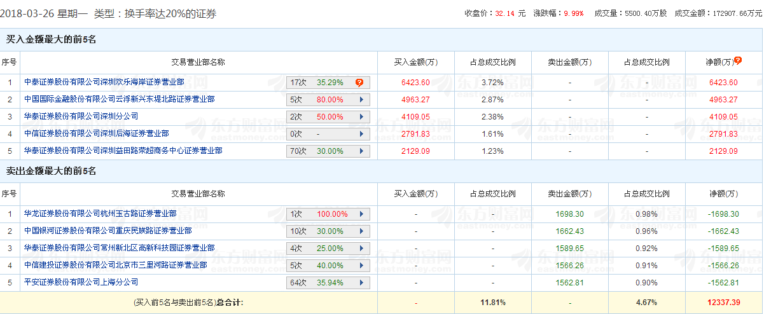Screen dimensions: 764x314
Task: Click net amount -1698.30 cell
Action: click(722, 214)
